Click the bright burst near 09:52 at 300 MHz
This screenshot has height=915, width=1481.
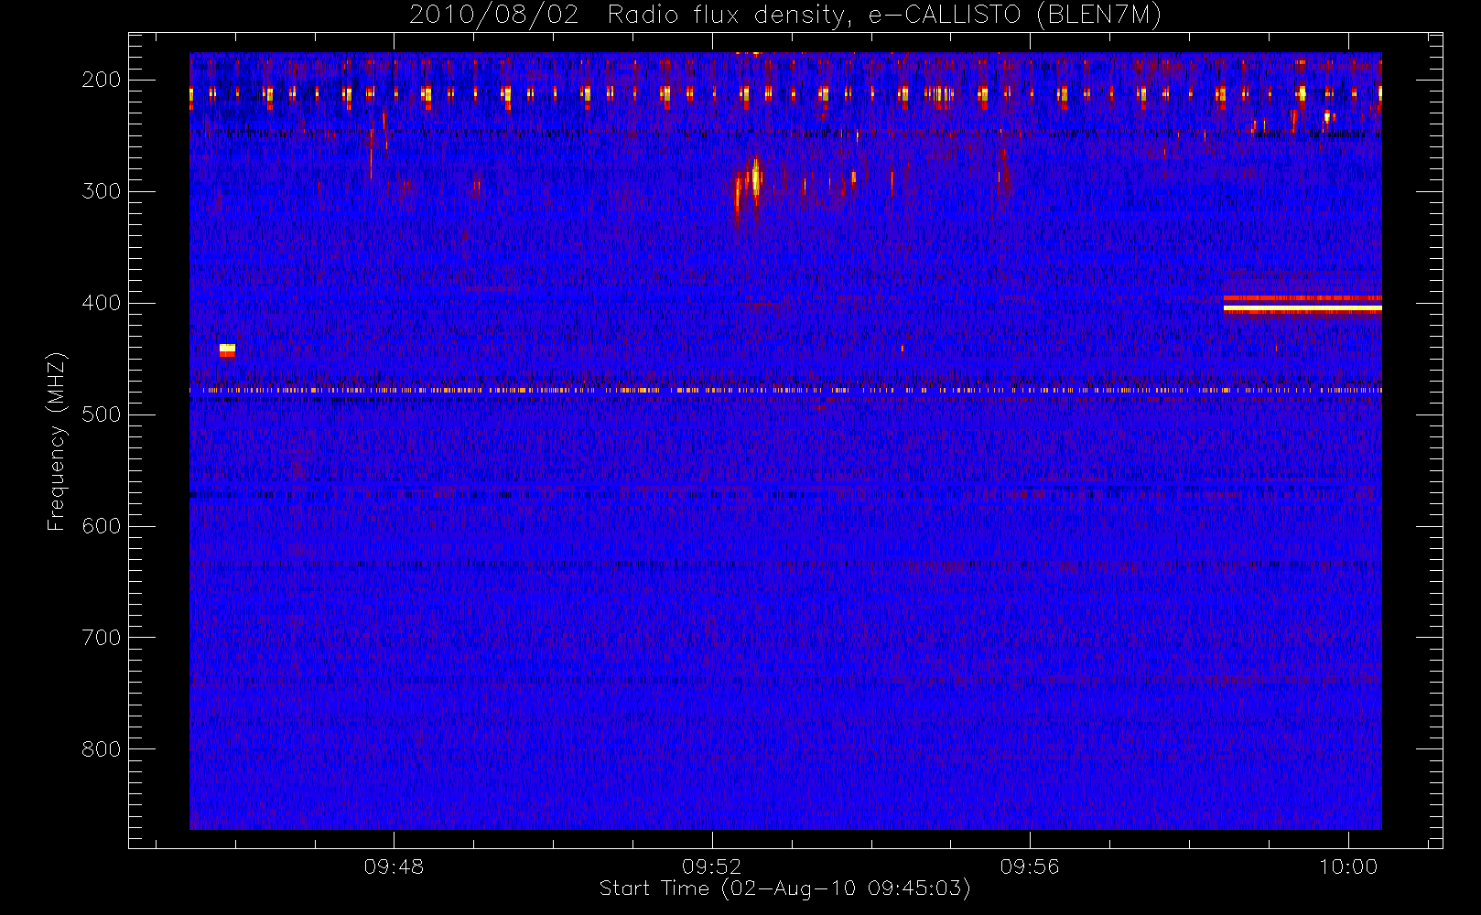[749, 189]
